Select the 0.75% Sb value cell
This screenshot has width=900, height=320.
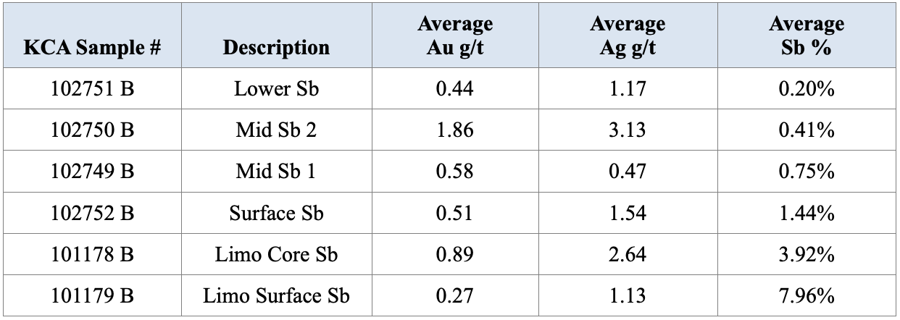[807, 172]
